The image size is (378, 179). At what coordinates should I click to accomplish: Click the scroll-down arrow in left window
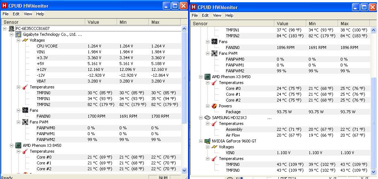pos(184,170)
